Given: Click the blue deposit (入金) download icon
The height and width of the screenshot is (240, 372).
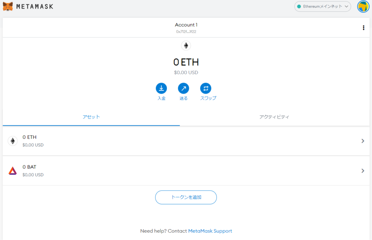Looking at the screenshot, I should [x=161, y=88].
